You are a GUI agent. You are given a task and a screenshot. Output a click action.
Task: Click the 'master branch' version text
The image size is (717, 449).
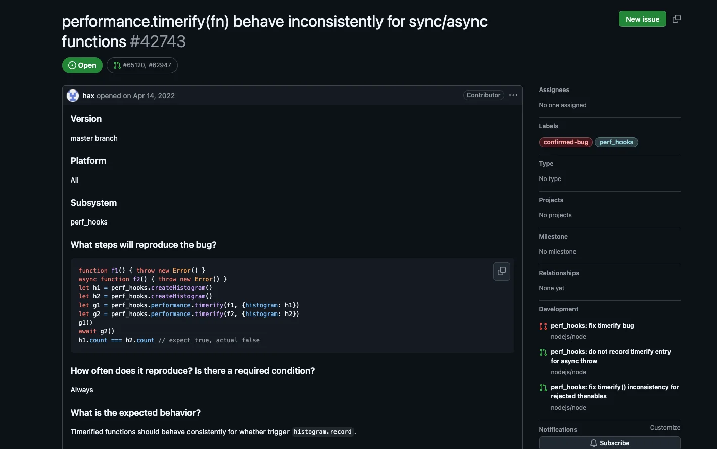coord(94,138)
